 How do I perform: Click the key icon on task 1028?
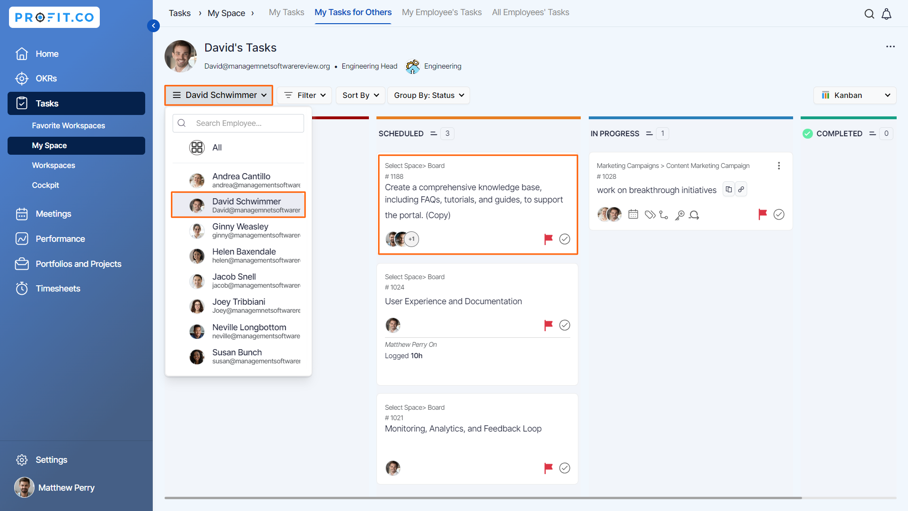(x=680, y=215)
